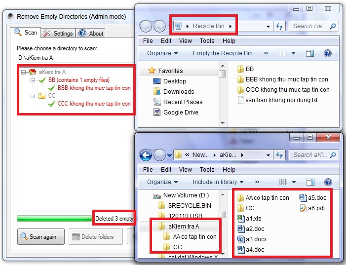This screenshot has height=265, width=346.
Task: Select BB (contains 1 empty files) entry
Action: [79, 80]
